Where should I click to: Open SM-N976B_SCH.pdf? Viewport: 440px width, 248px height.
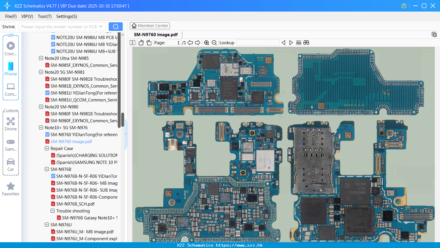coord(73,204)
